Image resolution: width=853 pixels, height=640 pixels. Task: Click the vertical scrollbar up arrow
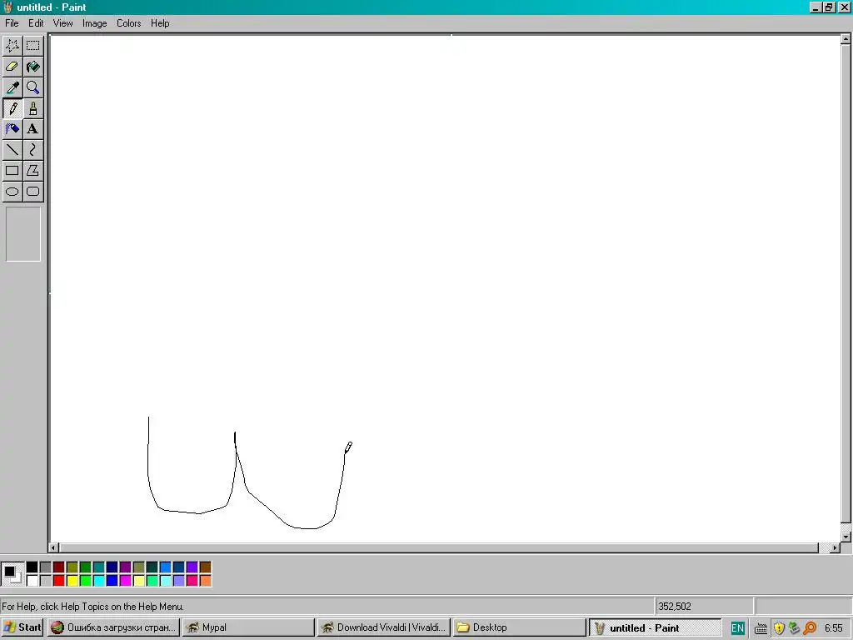(x=846, y=39)
